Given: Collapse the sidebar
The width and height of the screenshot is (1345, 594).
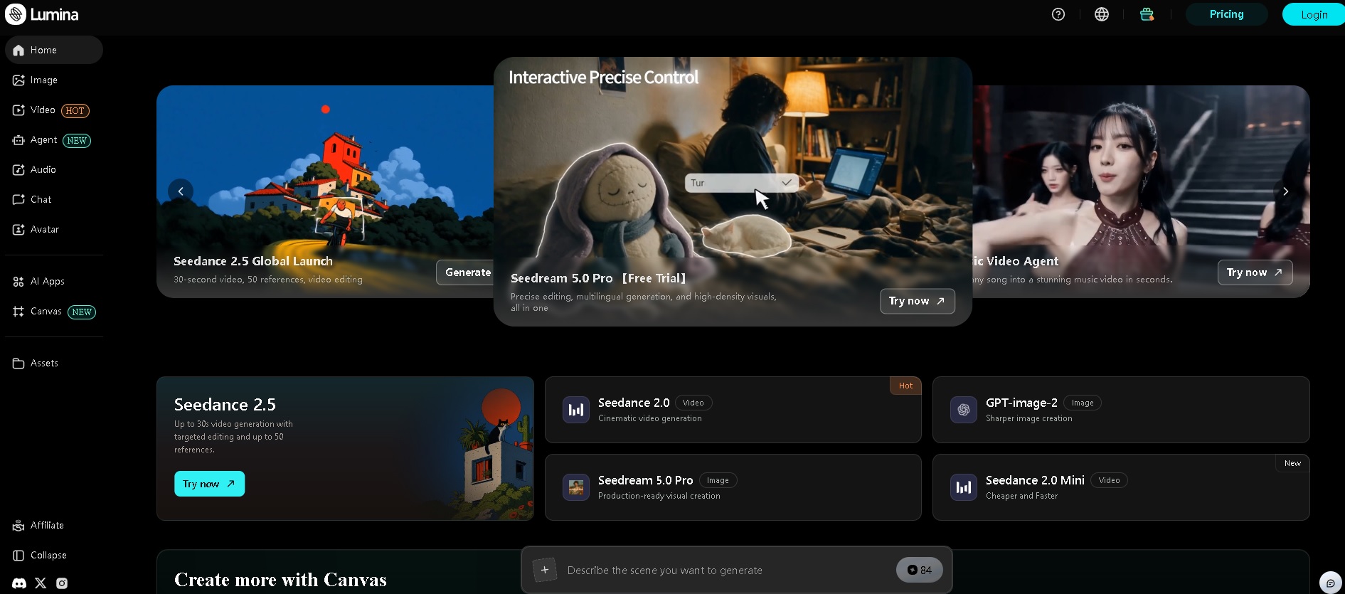Looking at the screenshot, I should (54, 555).
